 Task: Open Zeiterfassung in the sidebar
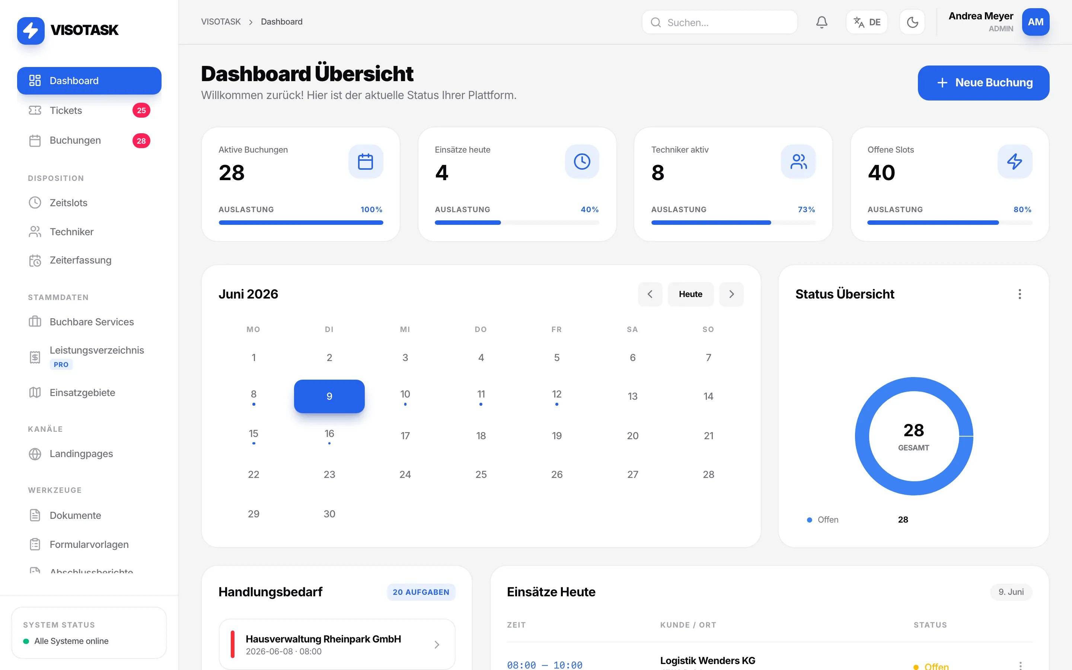pyautogui.click(x=89, y=260)
